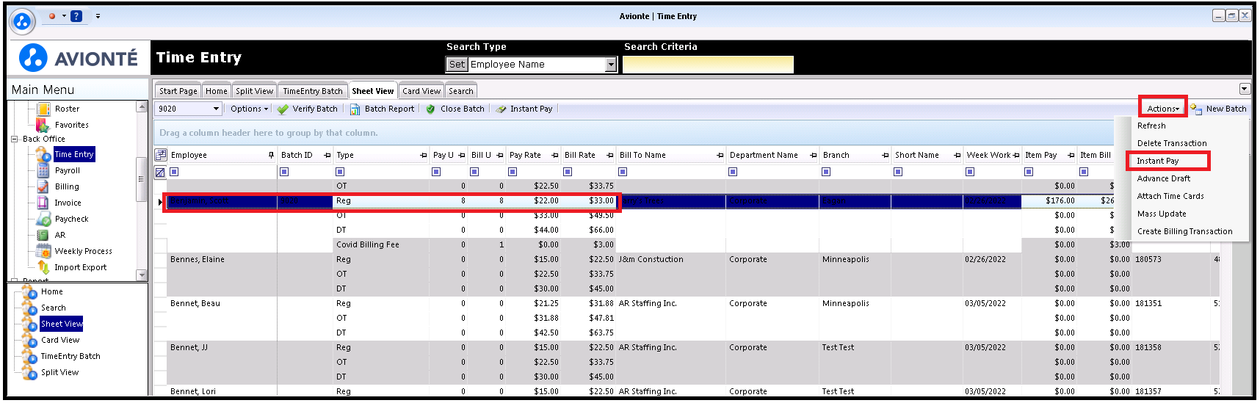Click Batch Report toolbar item

tap(383, 109)
